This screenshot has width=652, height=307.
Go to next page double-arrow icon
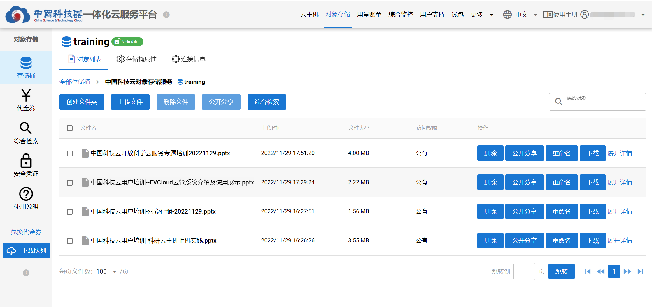tap(627, 271)
